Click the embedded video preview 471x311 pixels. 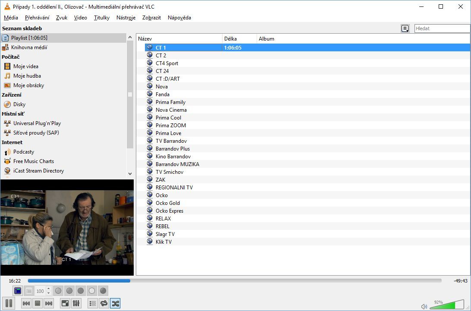(x=67, y=227)
